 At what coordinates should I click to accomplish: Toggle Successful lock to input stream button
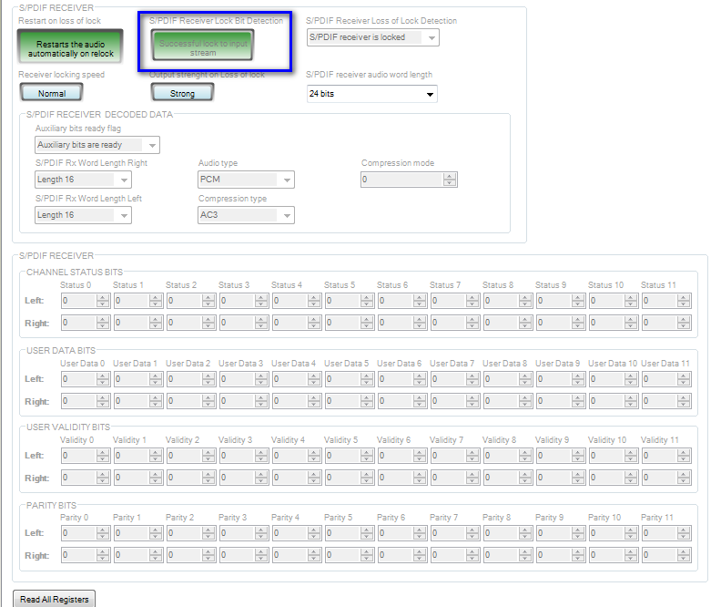(x=203, y=45)
